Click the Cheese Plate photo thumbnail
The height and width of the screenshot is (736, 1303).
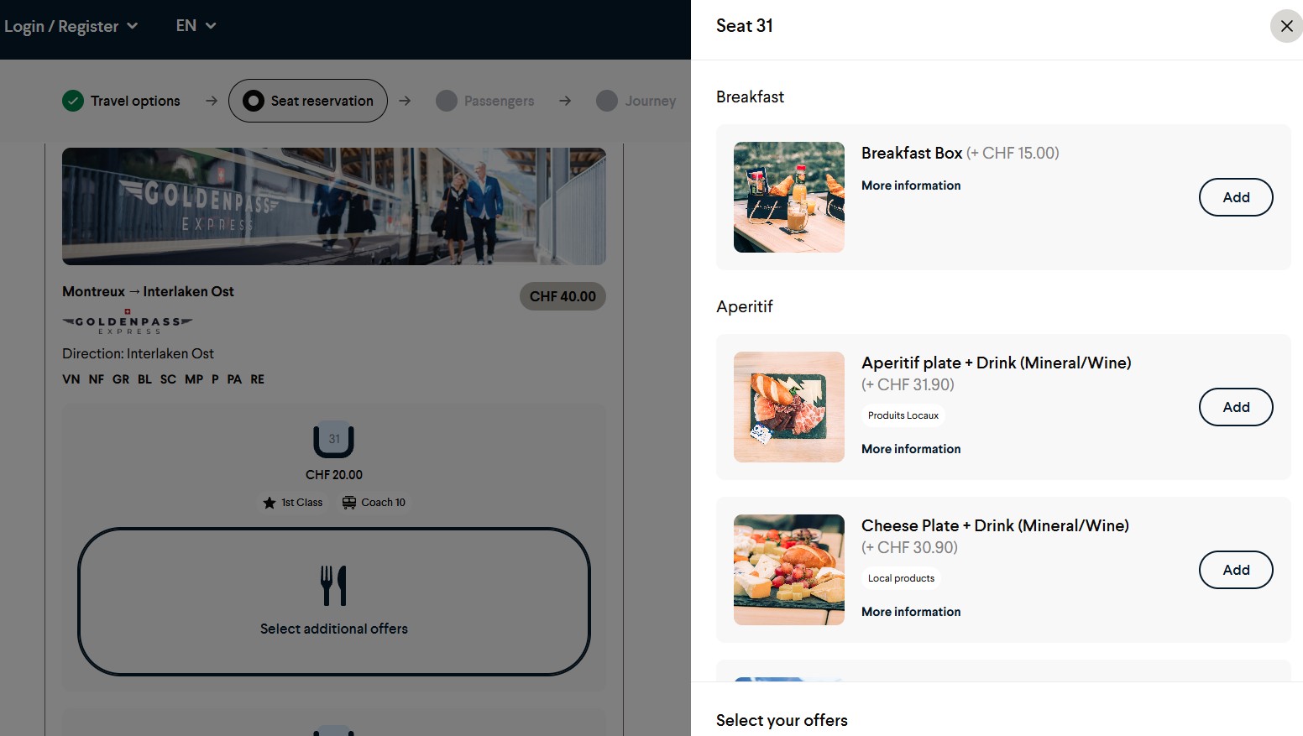point(789,570)
